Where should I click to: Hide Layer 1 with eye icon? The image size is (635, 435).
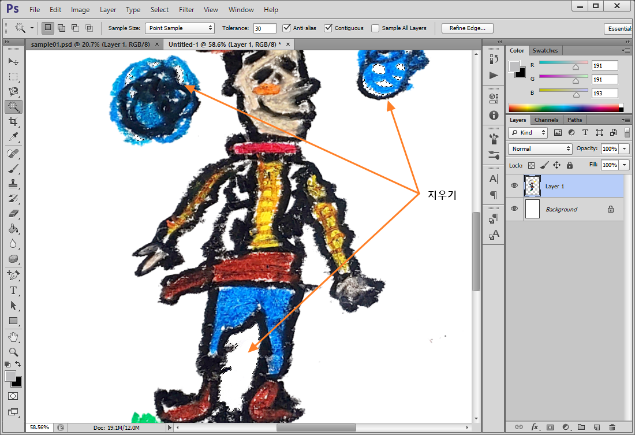click(514, 185)
